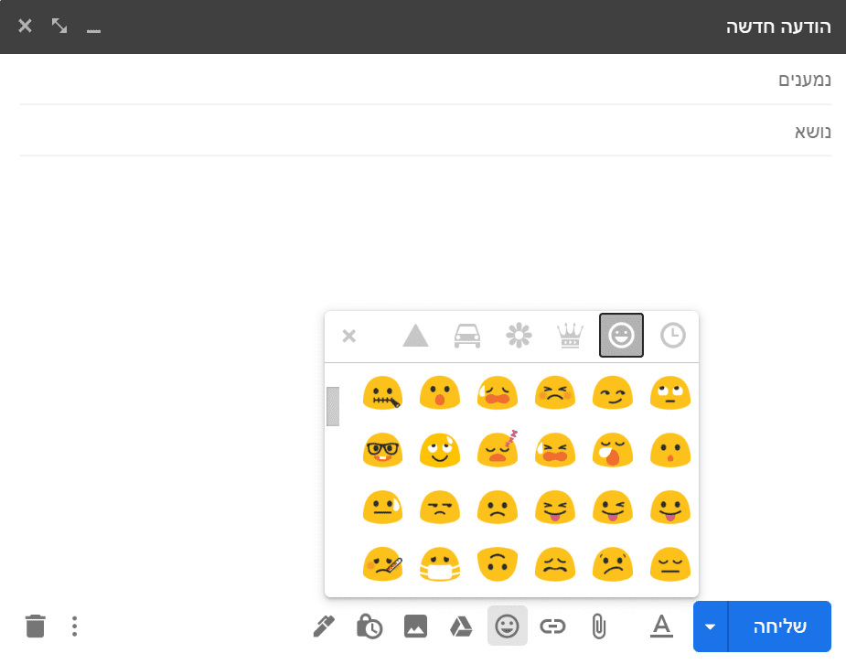This screenshot has width=846, height=664.
Task: Switch to the flower nature emoji tab
Action: (x=519, y=336)
